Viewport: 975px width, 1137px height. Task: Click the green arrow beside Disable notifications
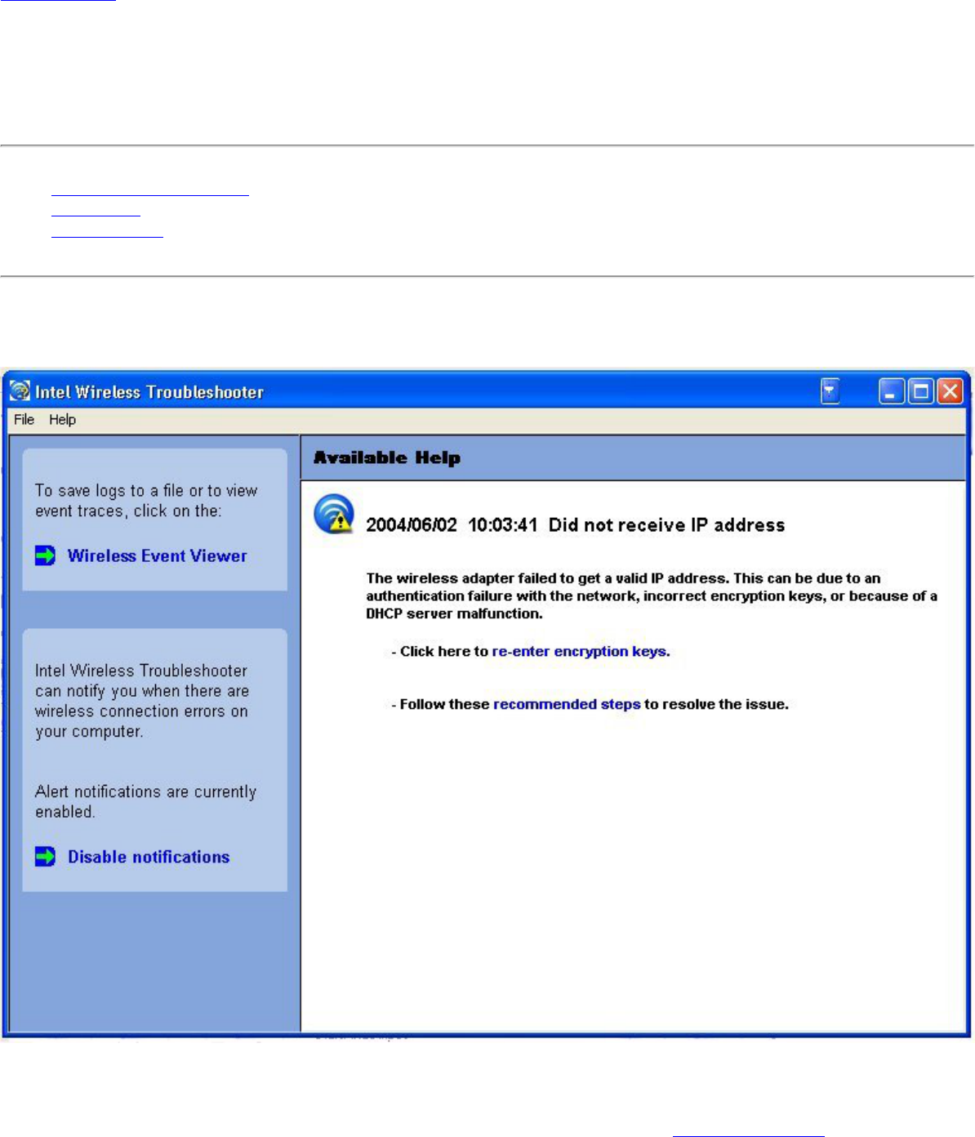click(x=46, y=856)
